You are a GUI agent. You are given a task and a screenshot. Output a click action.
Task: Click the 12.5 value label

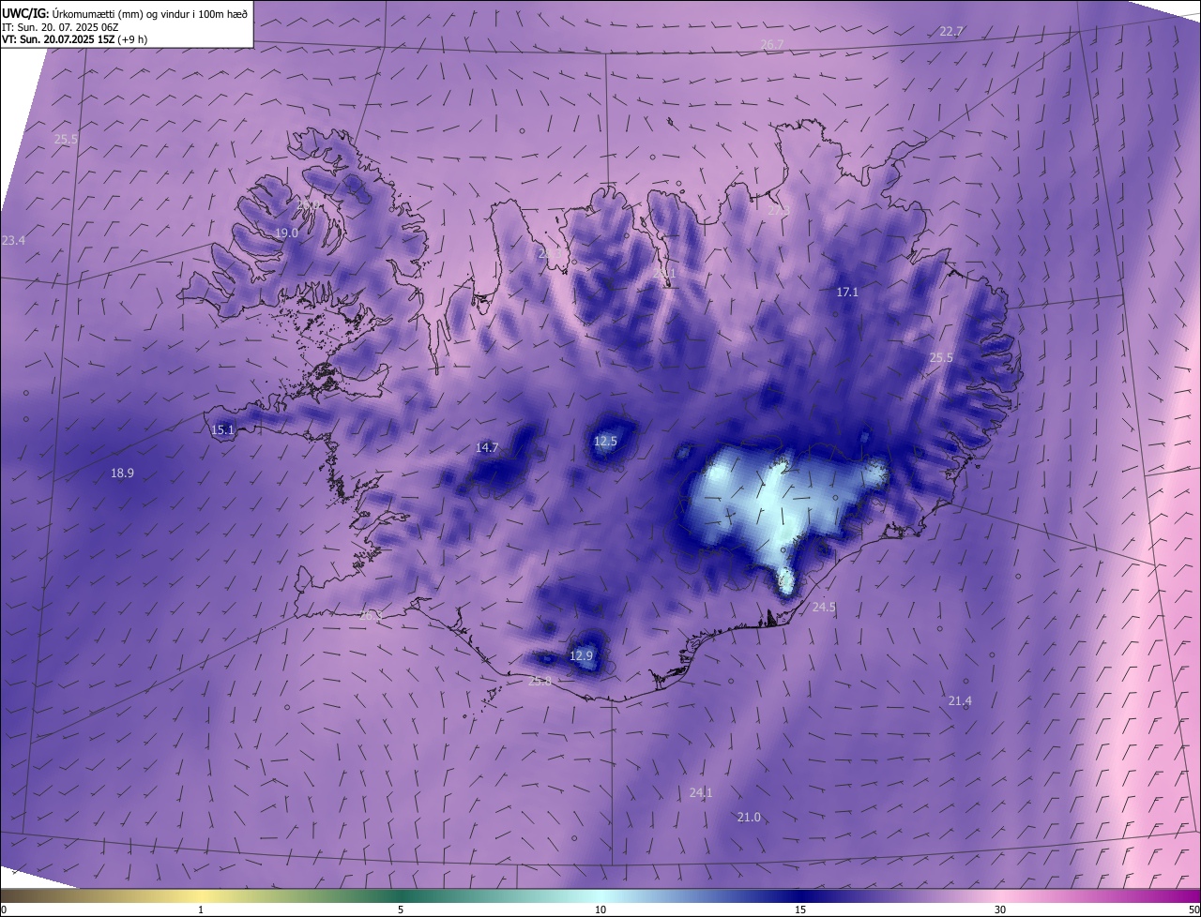(606, 442)
